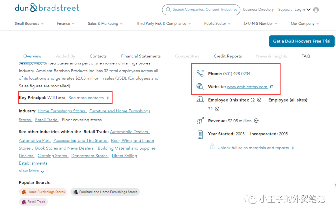Follow the See more contacts link
This screenshot has width=336, height=214.
point(89,98)
